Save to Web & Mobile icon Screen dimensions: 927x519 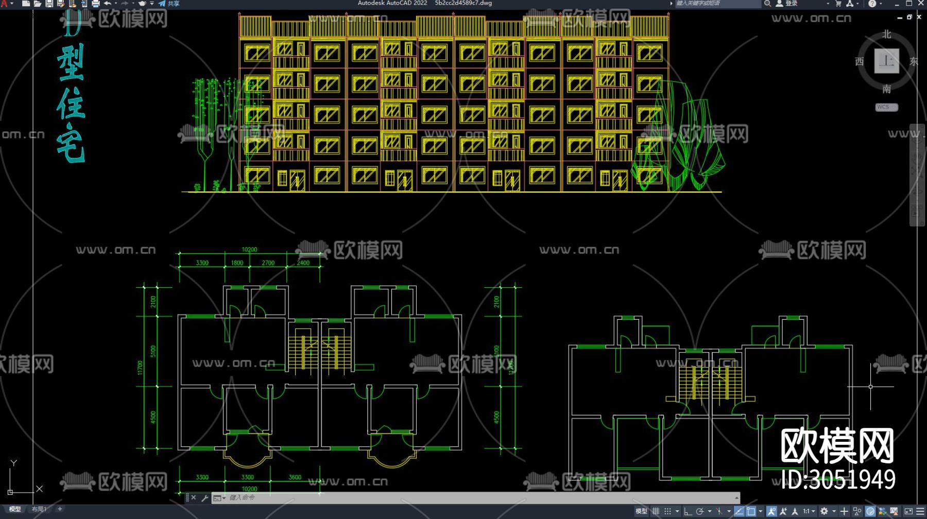point(84,4)
